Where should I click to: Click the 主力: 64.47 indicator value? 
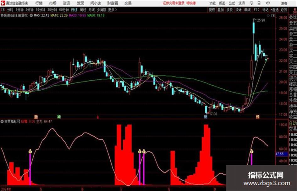click(x=44, y=121)
